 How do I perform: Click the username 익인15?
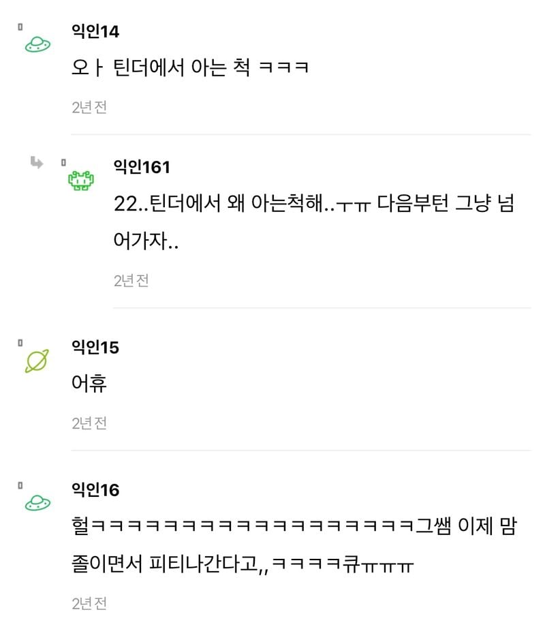point(95,348)
